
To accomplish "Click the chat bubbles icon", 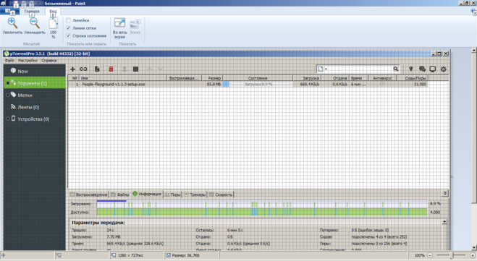I will coord(422,69).
